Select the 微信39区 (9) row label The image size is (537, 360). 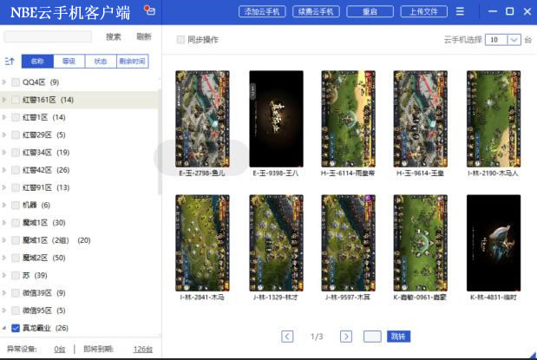pyautogui.click(x=44, y=293)
